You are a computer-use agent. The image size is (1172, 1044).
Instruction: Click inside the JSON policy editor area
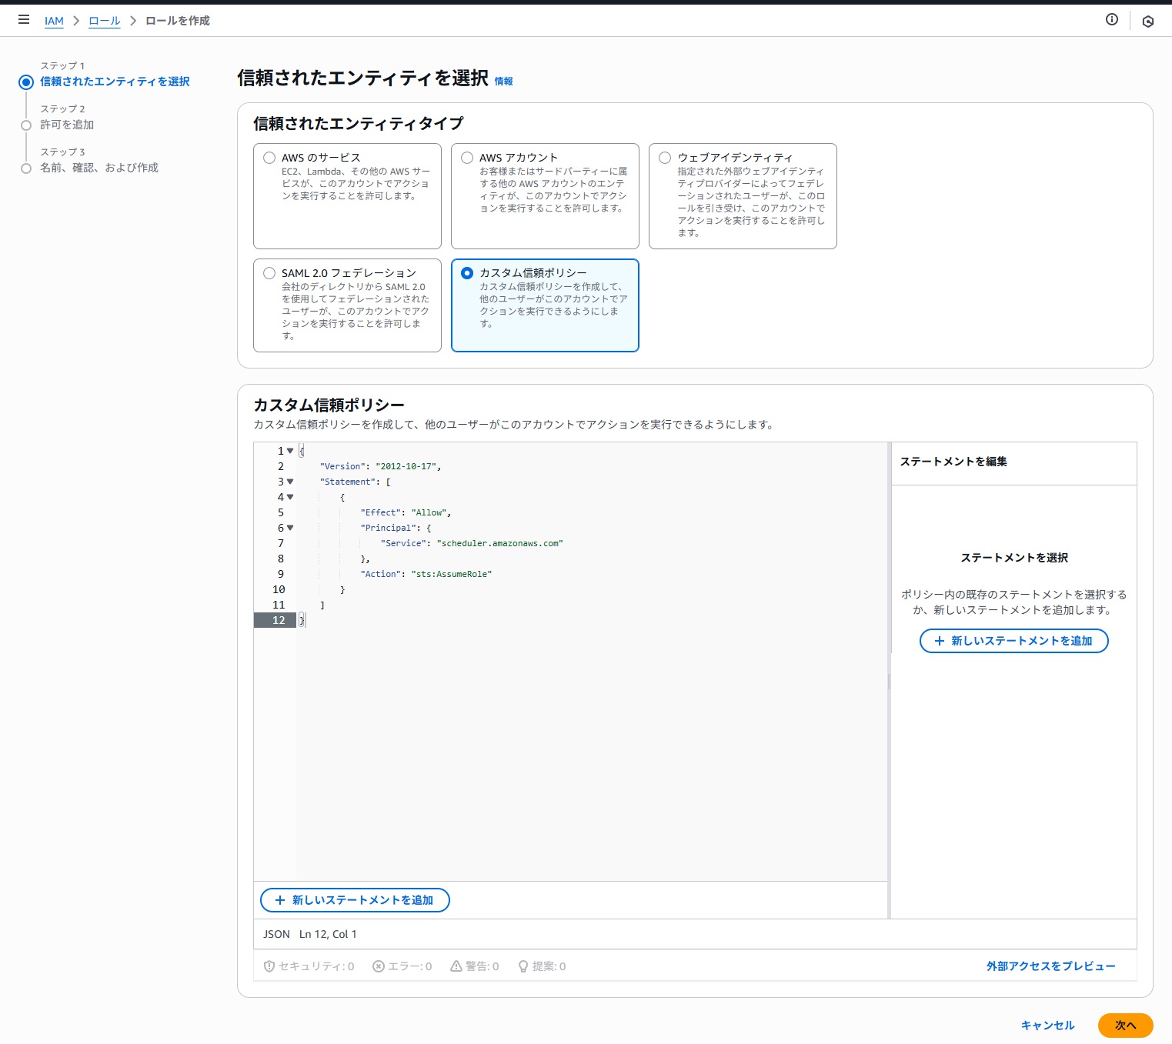pos(591,731)
